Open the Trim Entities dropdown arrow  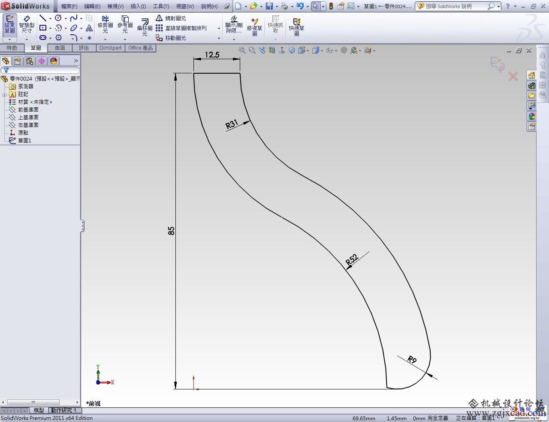pyautogui.click(x=105, y=39)
